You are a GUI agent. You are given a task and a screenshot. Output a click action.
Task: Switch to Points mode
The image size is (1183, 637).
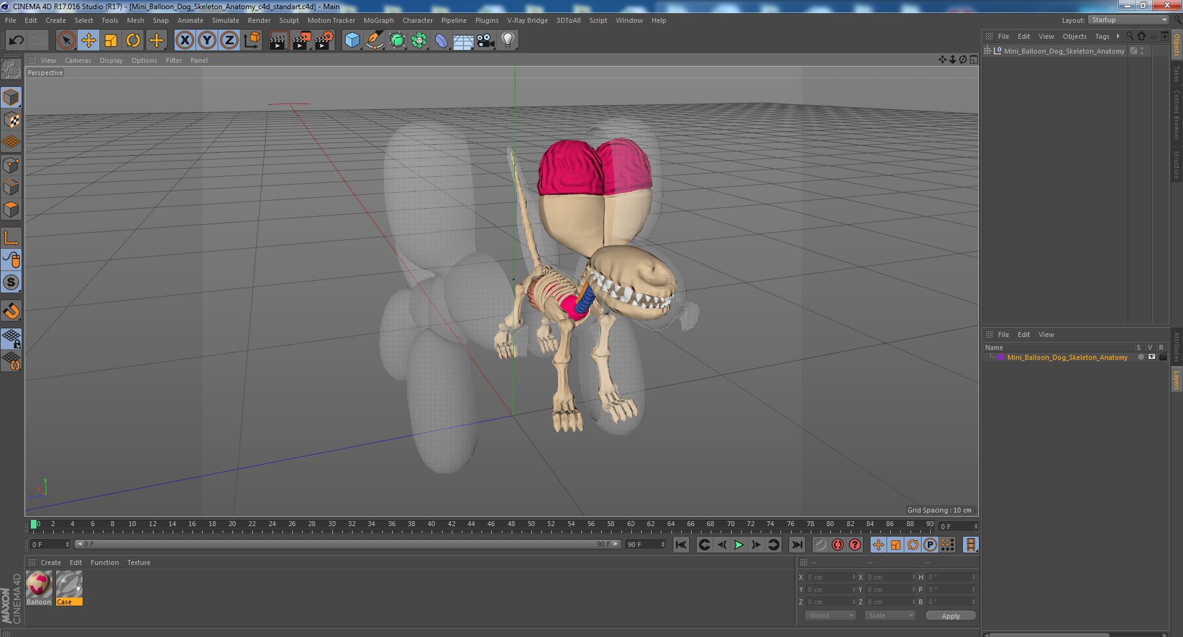pyautogui.click(x=11, y=165)
